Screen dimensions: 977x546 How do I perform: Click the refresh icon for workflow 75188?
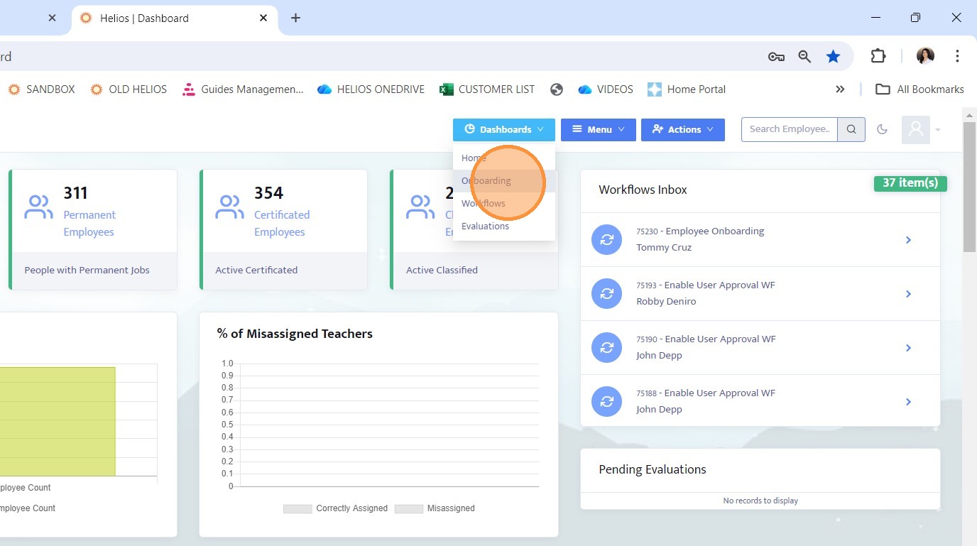point(607,402)
